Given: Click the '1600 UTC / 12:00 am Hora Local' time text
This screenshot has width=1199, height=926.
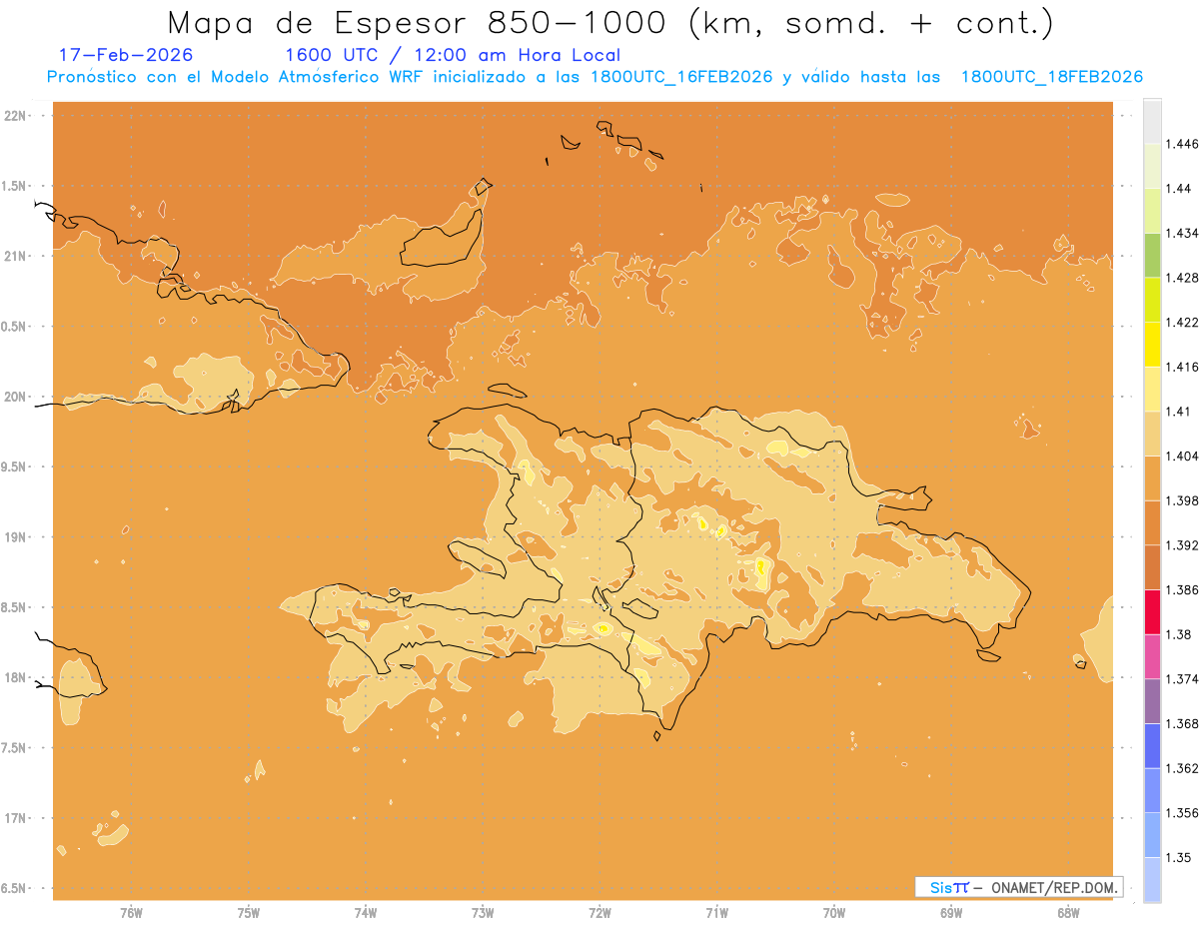Looking at the screenshot, I should (453, 55).
